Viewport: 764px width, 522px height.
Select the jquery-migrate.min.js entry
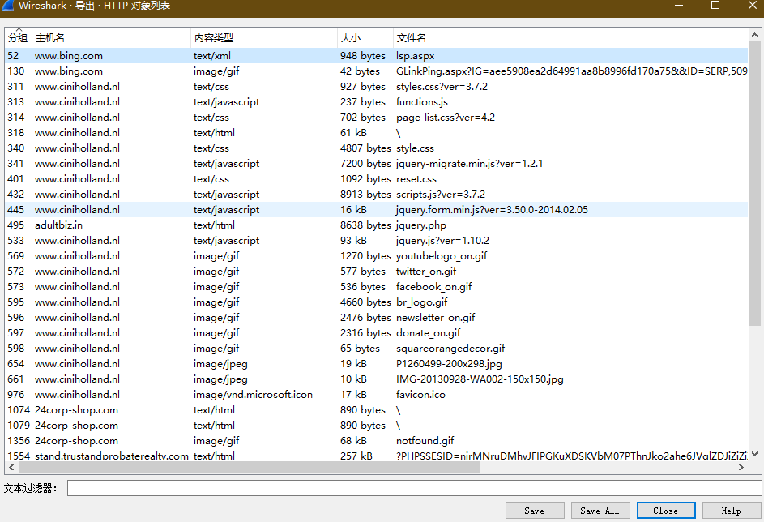coord(377,163)
